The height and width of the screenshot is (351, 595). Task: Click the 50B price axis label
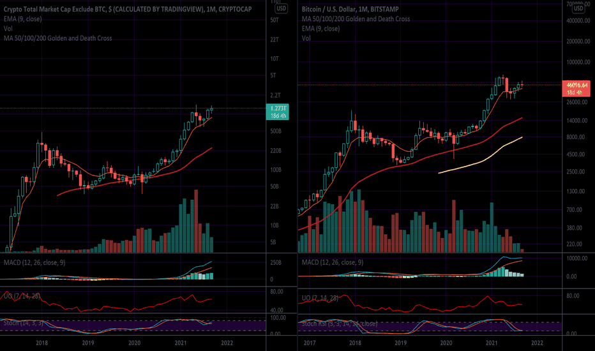[275, 187]
